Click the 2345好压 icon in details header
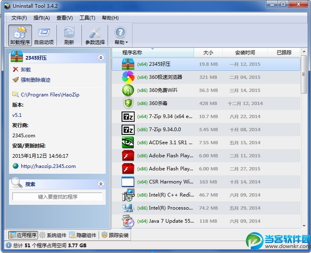This screenshot has height=253, width=311. [17, 56]
